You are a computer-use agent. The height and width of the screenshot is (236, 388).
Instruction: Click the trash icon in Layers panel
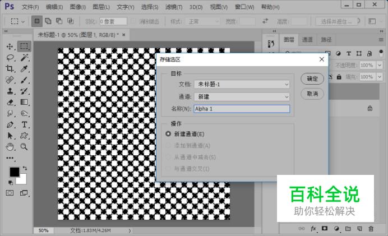coord(371,229)
